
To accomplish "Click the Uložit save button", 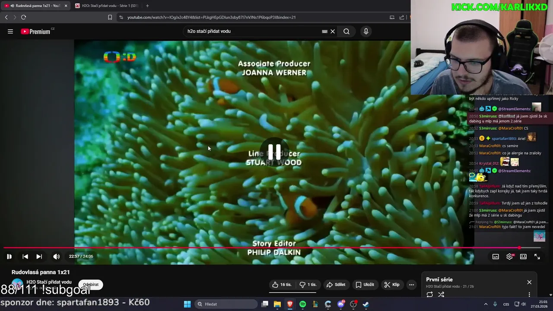I will [x=365, y=285].
